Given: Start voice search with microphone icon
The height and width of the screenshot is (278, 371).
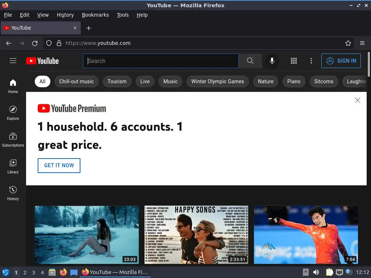Looking at the screenshot, I should 272,61.
